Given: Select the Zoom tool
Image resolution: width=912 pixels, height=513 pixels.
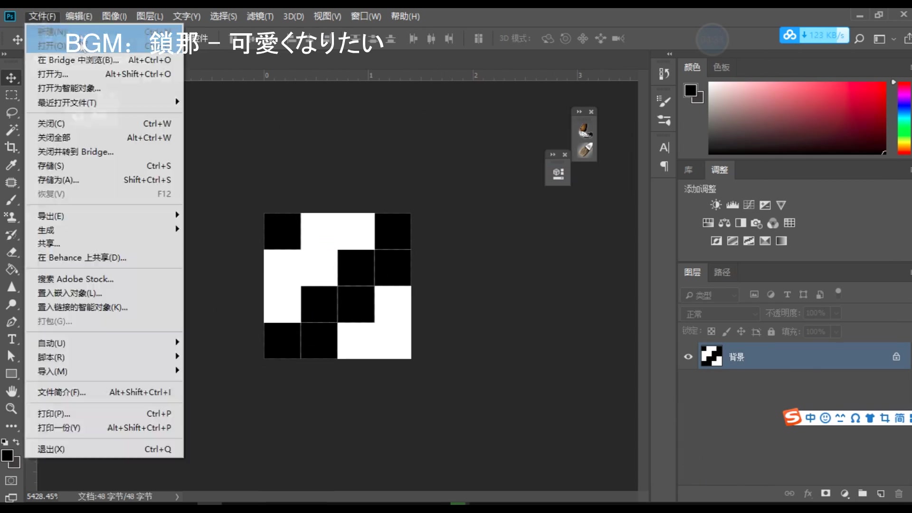Looking at the screenshot, I should (11, 408).
